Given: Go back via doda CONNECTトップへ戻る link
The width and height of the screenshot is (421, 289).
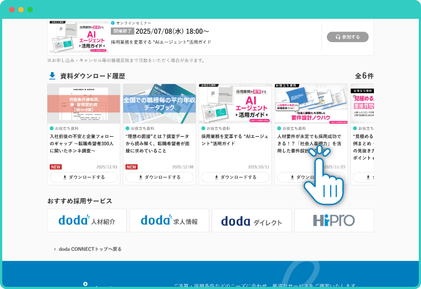Looking at the screenshot, I should click(x=89, y=249).
